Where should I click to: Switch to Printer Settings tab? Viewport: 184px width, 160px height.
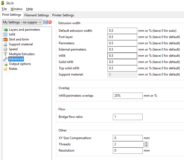63,15
